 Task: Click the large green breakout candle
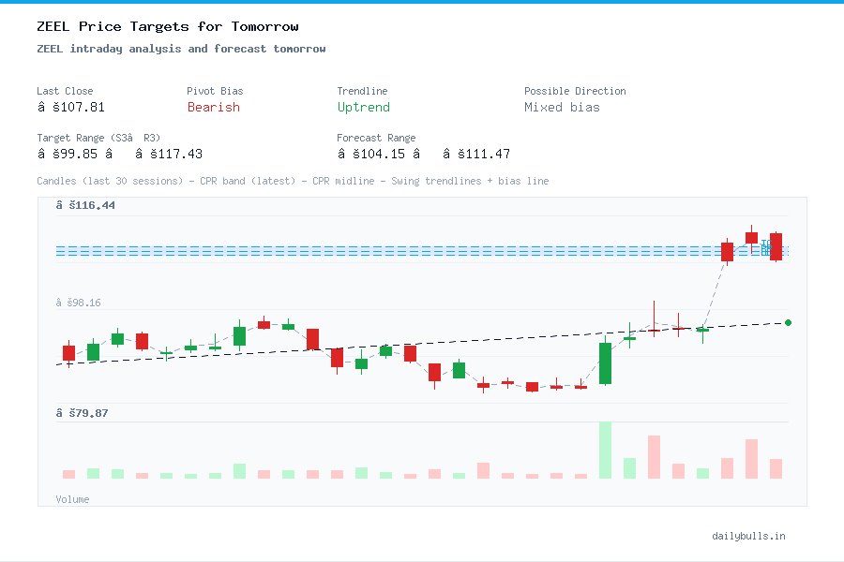coord(605,363)
